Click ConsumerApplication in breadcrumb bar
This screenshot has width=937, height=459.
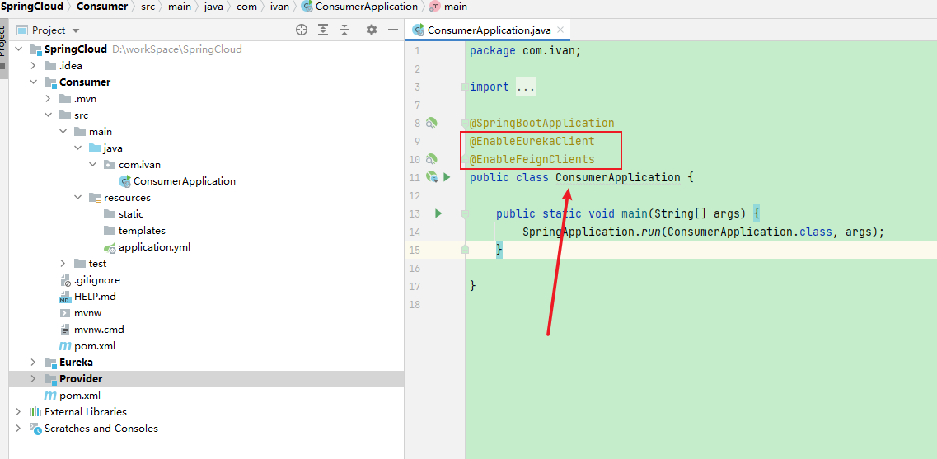coord(367,7)
